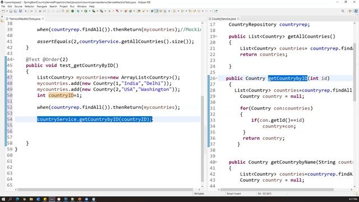The height and width of the screenshot is (202, 359).
Task: Open the Edit menu
Action: coord(10,6)
